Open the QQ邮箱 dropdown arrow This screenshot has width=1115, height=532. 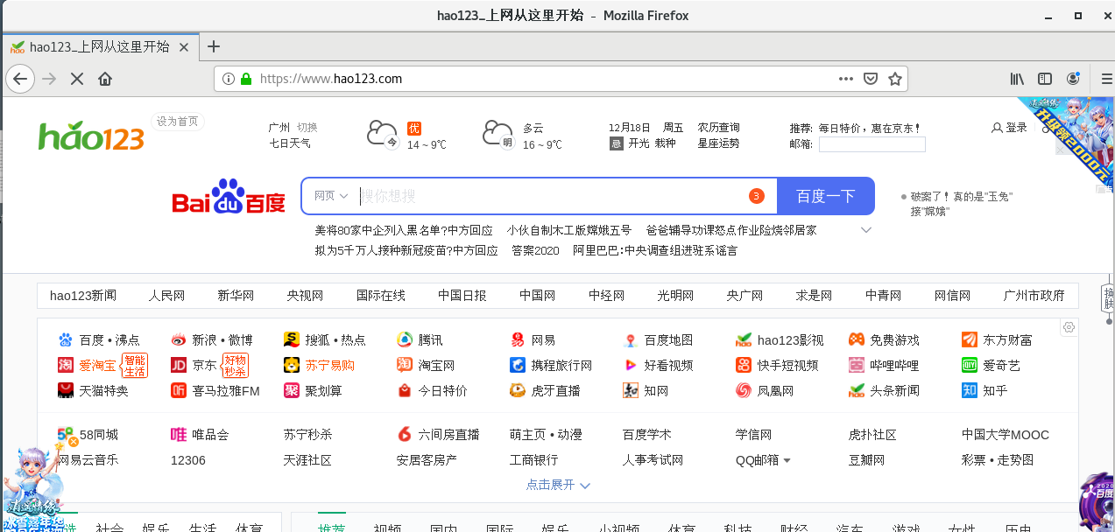pos(787,460)
